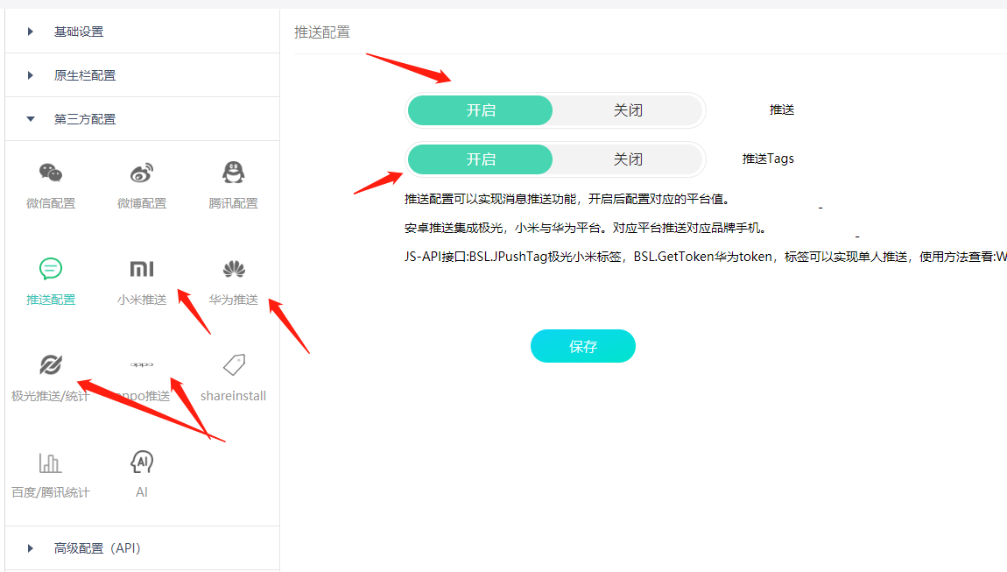The height and width of the screenshot is (572, 1007).
Task: Select the 原生栏配置 menu label
Action: point(85,75)
